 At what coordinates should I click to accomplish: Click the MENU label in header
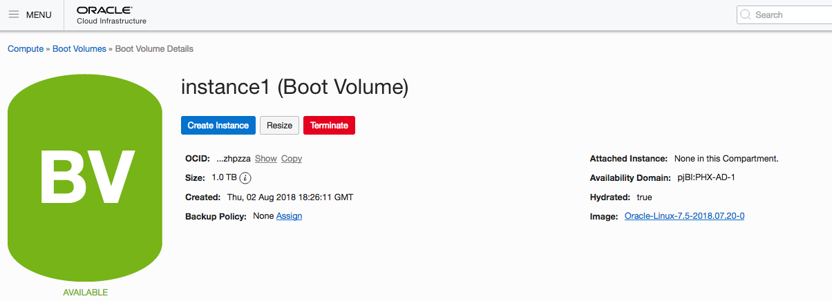pos(39,14)
